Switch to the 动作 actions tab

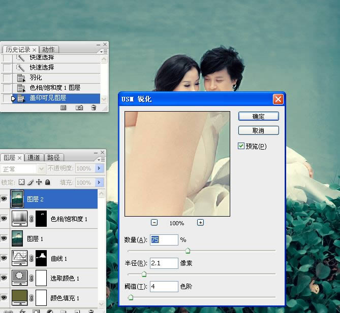49,49
